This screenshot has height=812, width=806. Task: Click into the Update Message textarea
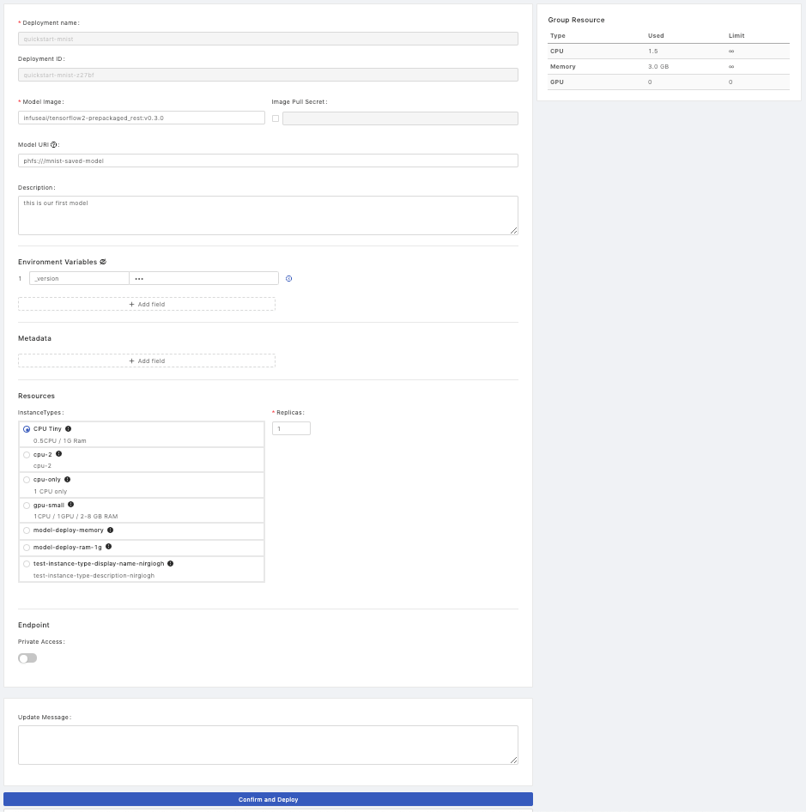tap(269, 745)
